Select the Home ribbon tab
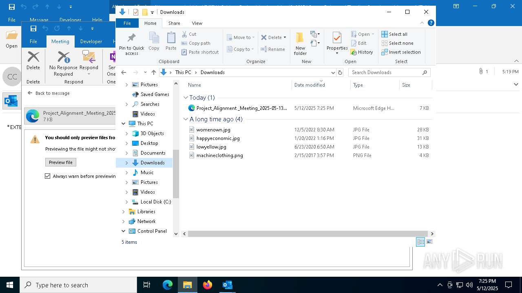The image size is (522, 293). pos(150,23)
